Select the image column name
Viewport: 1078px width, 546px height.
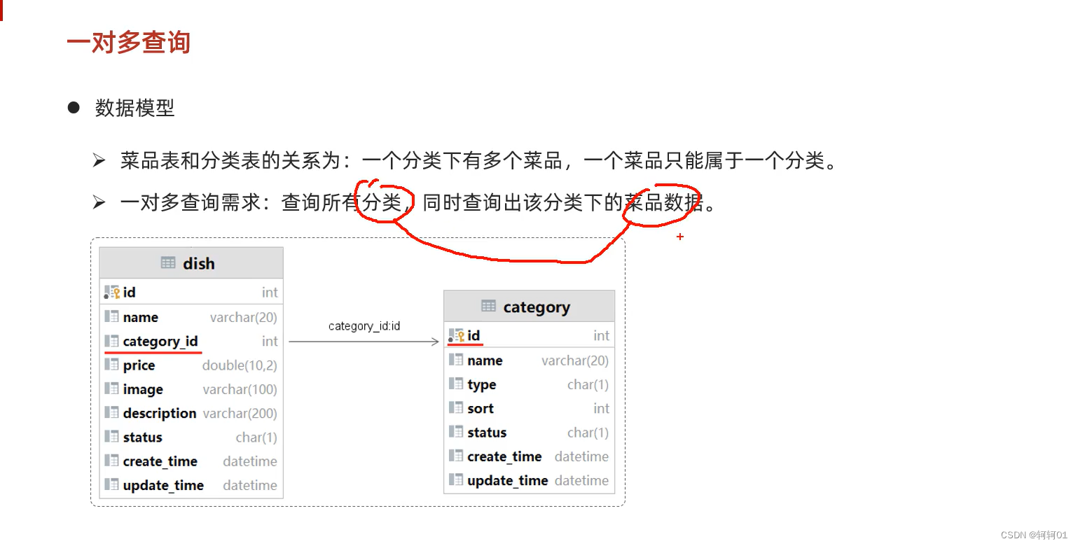point(143,389)
